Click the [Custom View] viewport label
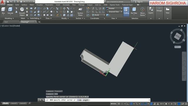This screenshot has height=106, width=188. [x=8, y=26]
